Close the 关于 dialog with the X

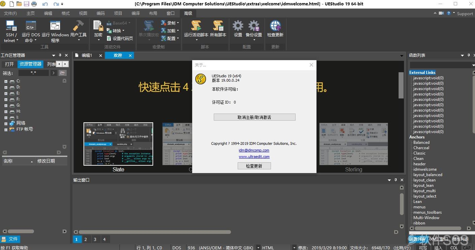tap(311, 65)
